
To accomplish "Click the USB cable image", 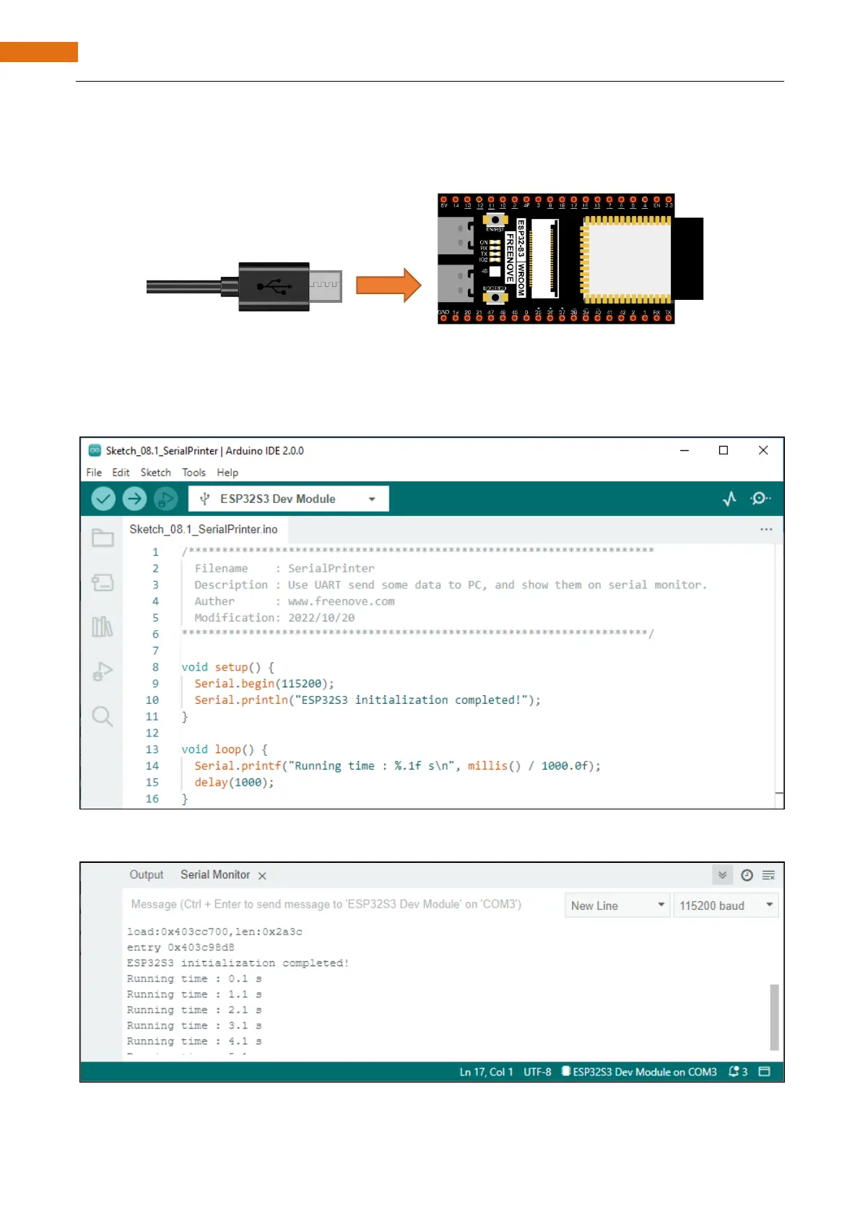I will point(244,287).
